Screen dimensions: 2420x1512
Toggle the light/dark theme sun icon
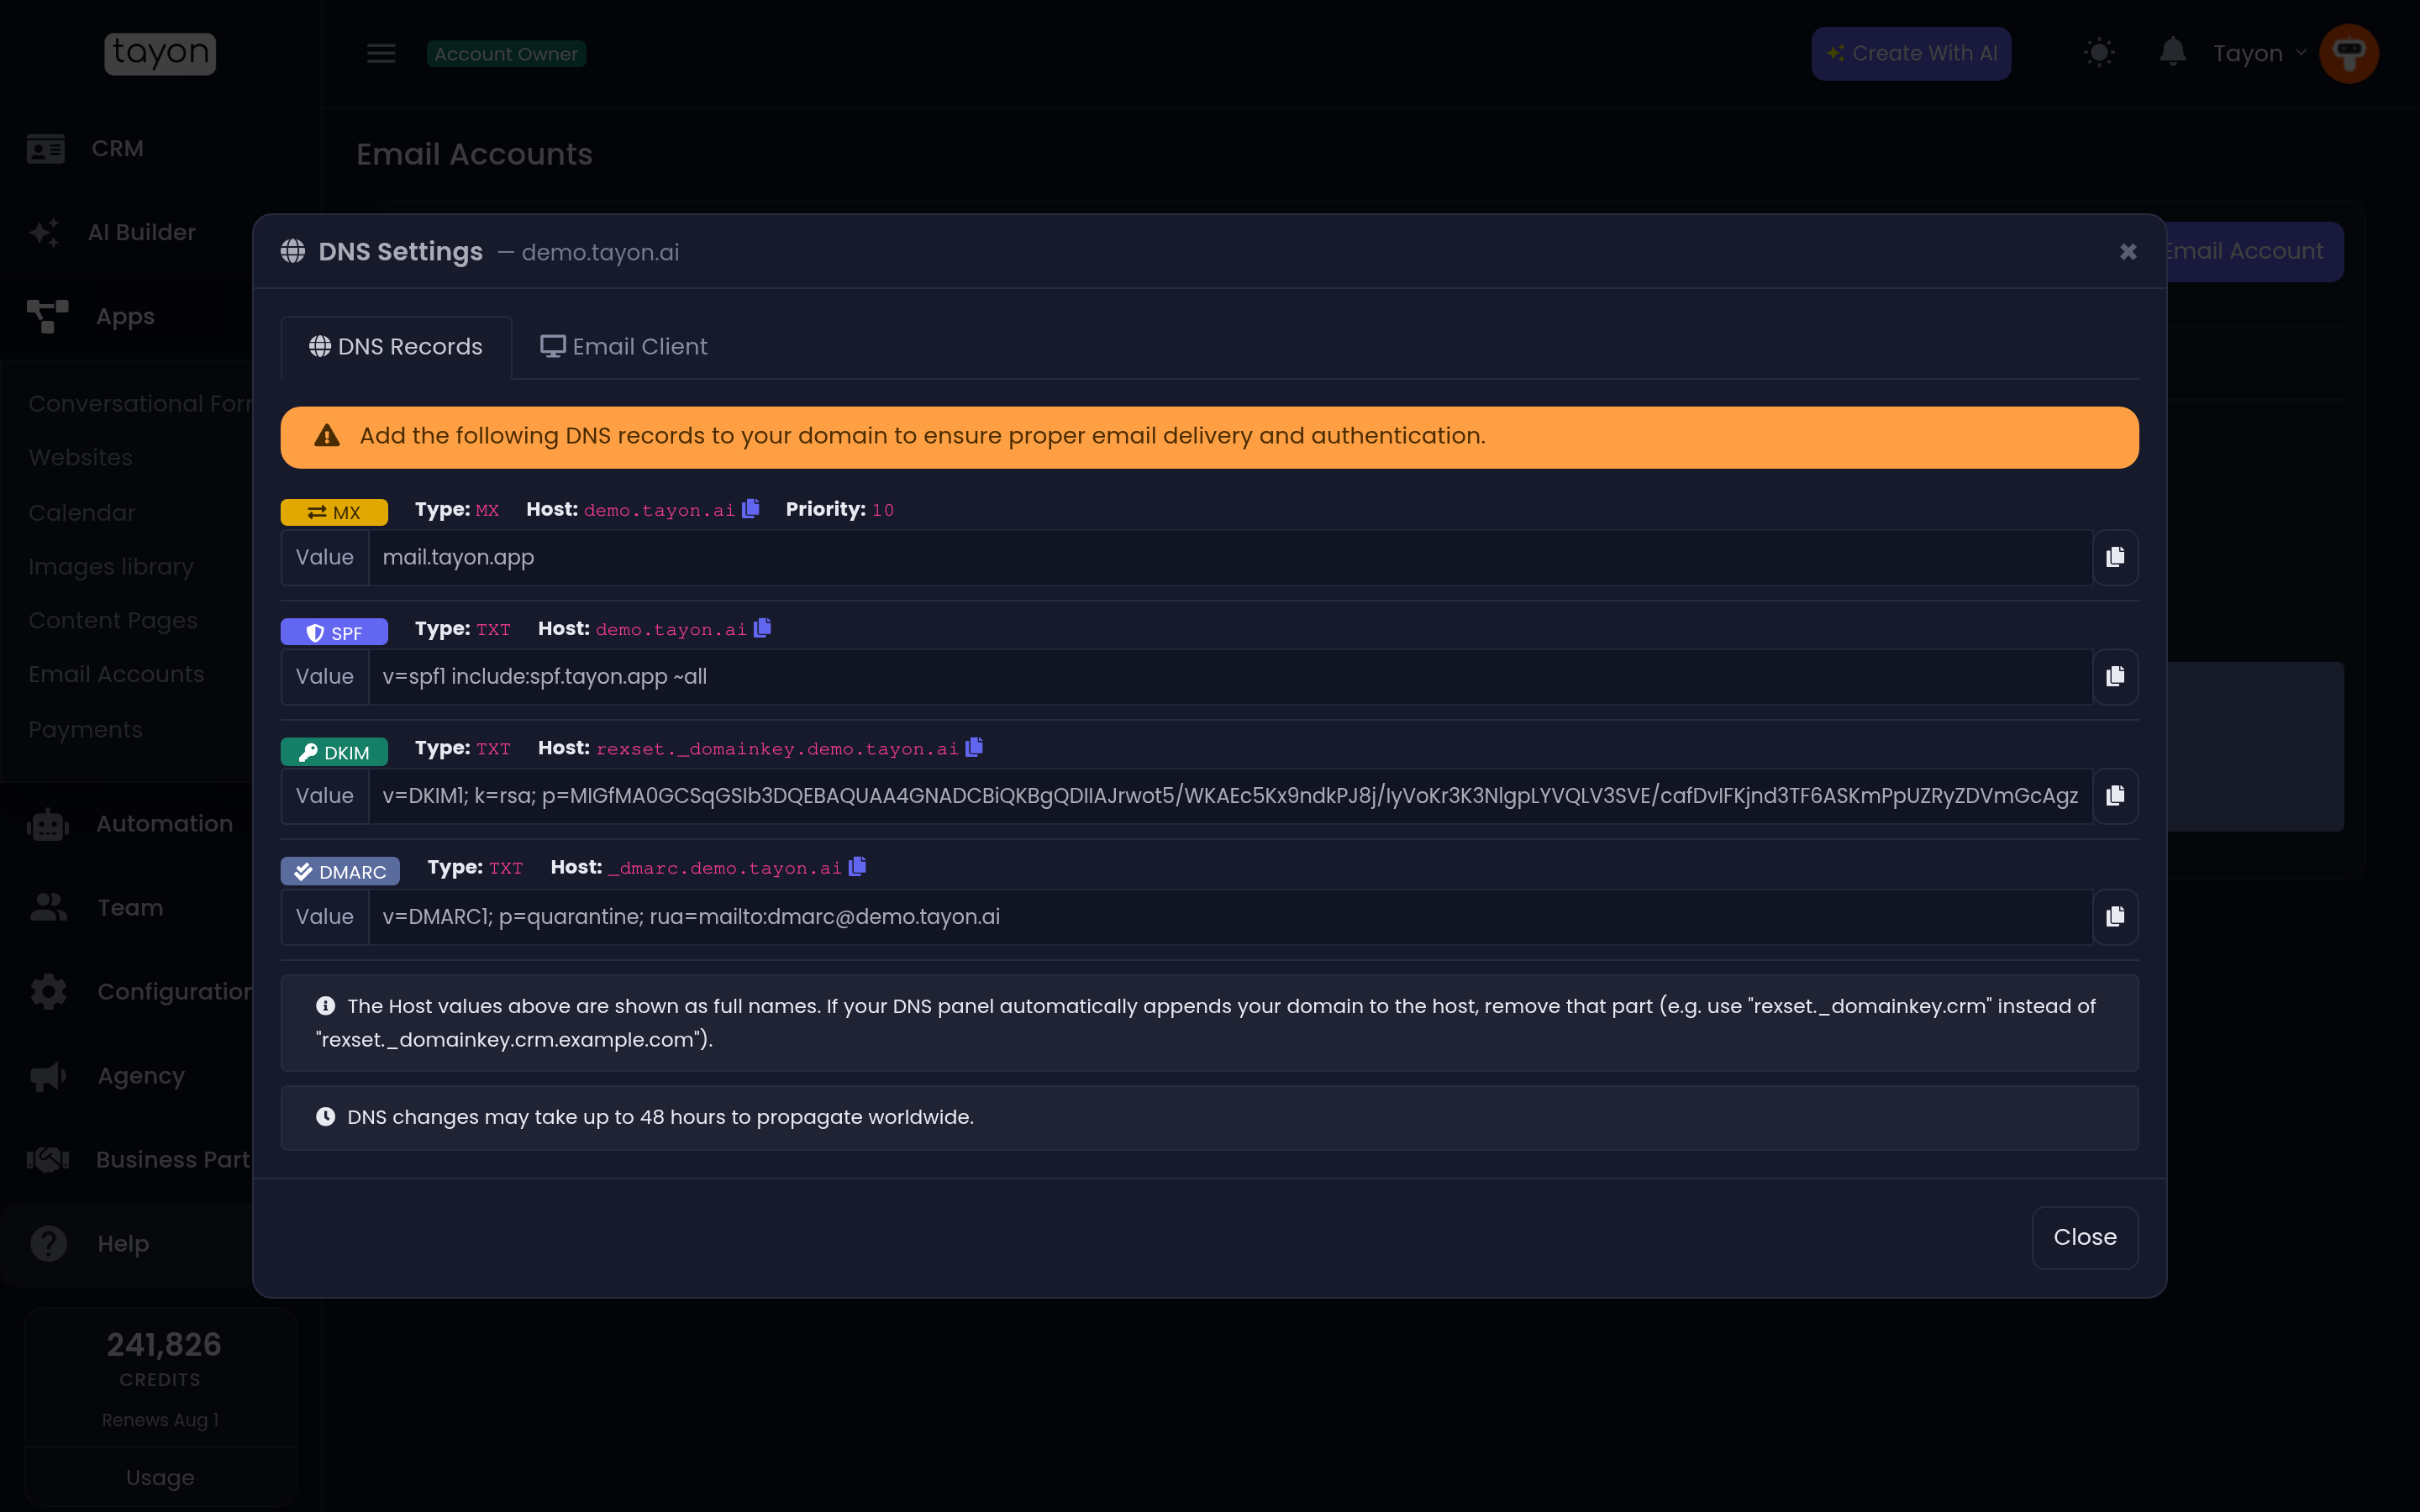tap(2099, 52)
